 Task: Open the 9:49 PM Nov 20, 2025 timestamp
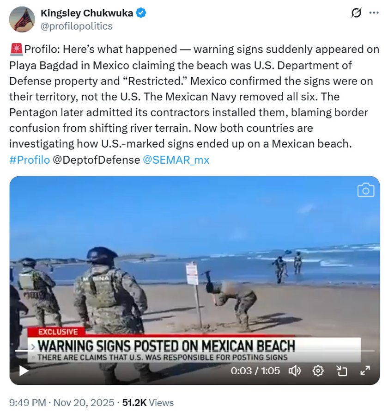[62, 403]
